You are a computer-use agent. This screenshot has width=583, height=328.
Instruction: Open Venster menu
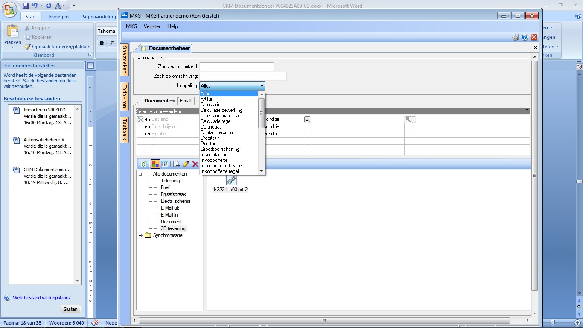tap(152, 26)
